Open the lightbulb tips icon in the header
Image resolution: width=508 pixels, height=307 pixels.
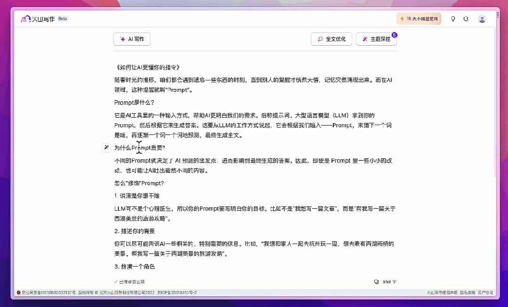(452, 18)
